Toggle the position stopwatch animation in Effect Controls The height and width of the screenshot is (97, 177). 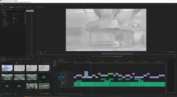click(x=3, y=14)
